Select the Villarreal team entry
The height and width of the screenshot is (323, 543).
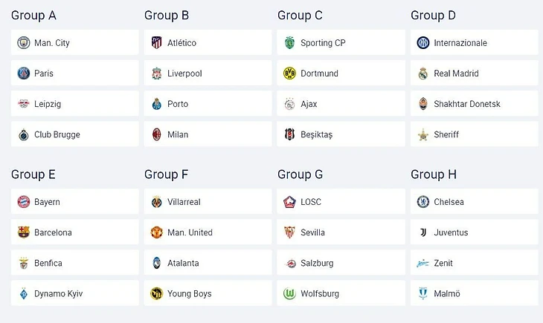208,202
